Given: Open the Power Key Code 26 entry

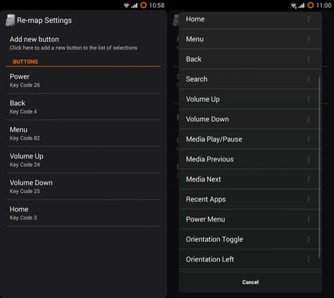Looking at the screenshot, I should tap(83, 80).
